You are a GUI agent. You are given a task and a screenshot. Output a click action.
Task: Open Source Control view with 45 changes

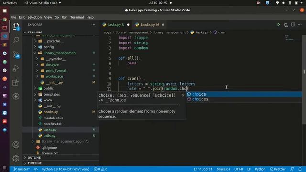[16, 54]
